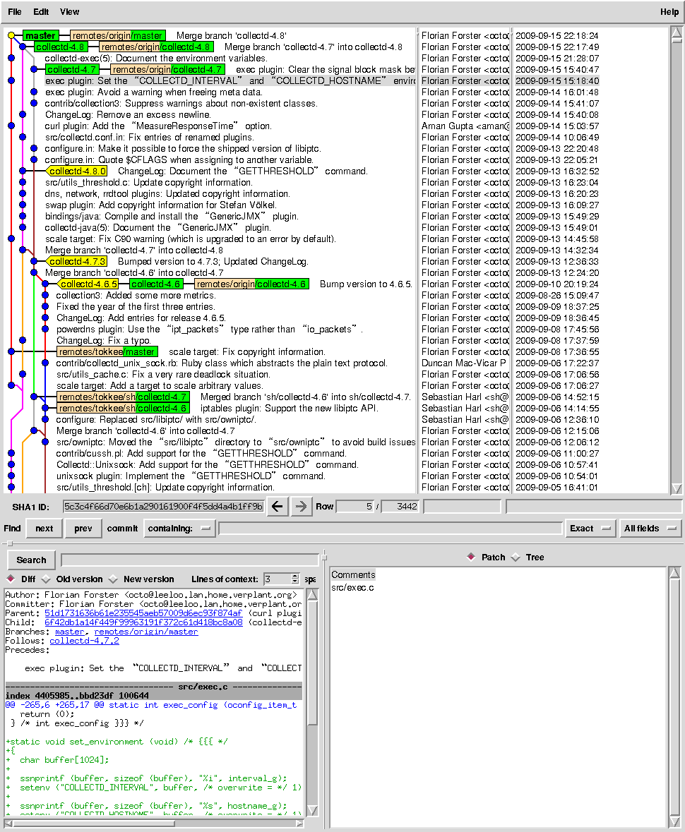
Task: Click the green collectd-4.7 branch label
Action: point(72,70)
